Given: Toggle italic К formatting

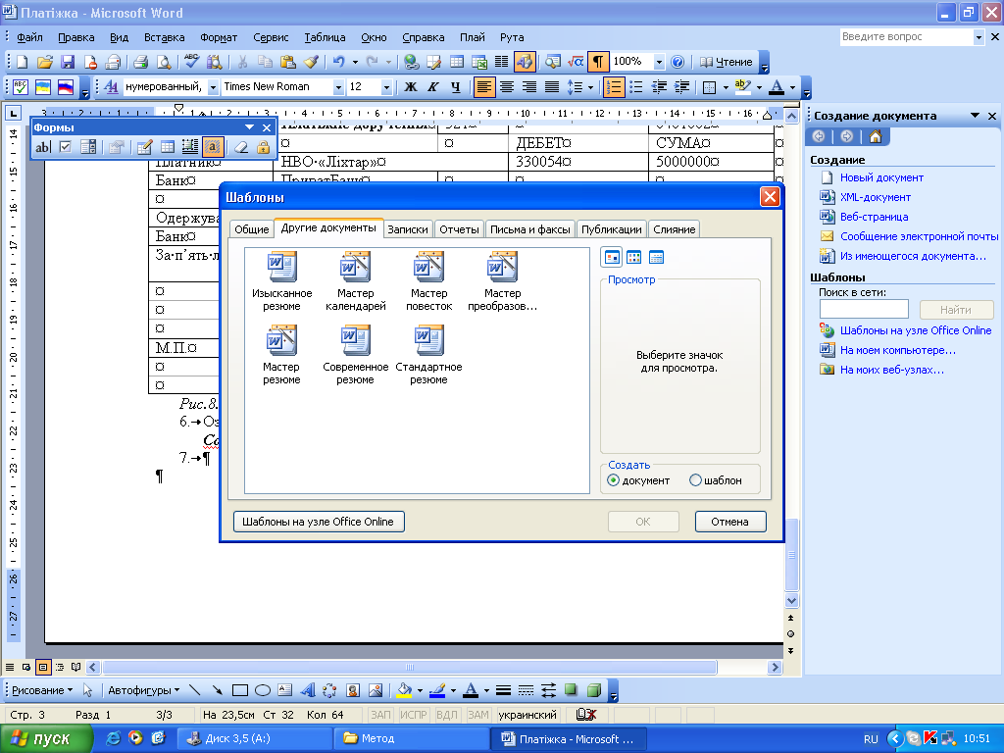Looking at the screenshot, I should pos(432,87).
